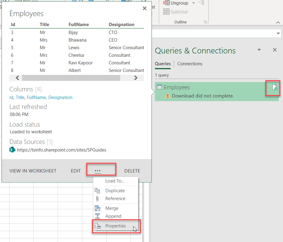Open the Queries & Connections pane options arrow
The width and height of the screenshot is (283, 242).
(x=259, y=50)
